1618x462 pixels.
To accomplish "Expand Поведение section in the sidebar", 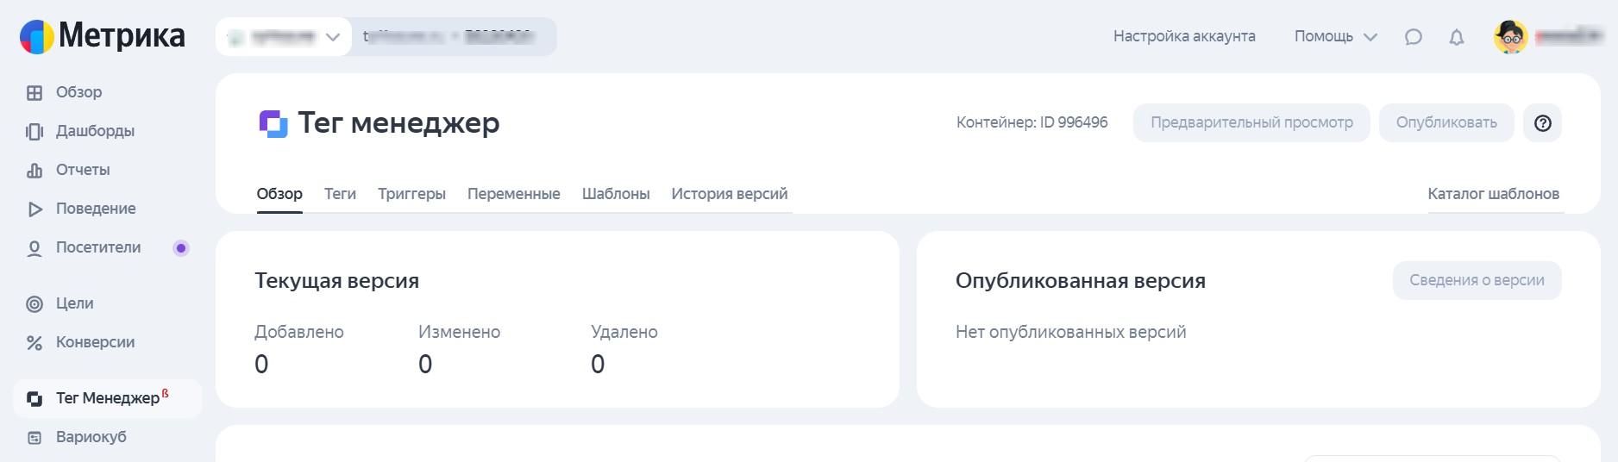I will pos(95,209).
